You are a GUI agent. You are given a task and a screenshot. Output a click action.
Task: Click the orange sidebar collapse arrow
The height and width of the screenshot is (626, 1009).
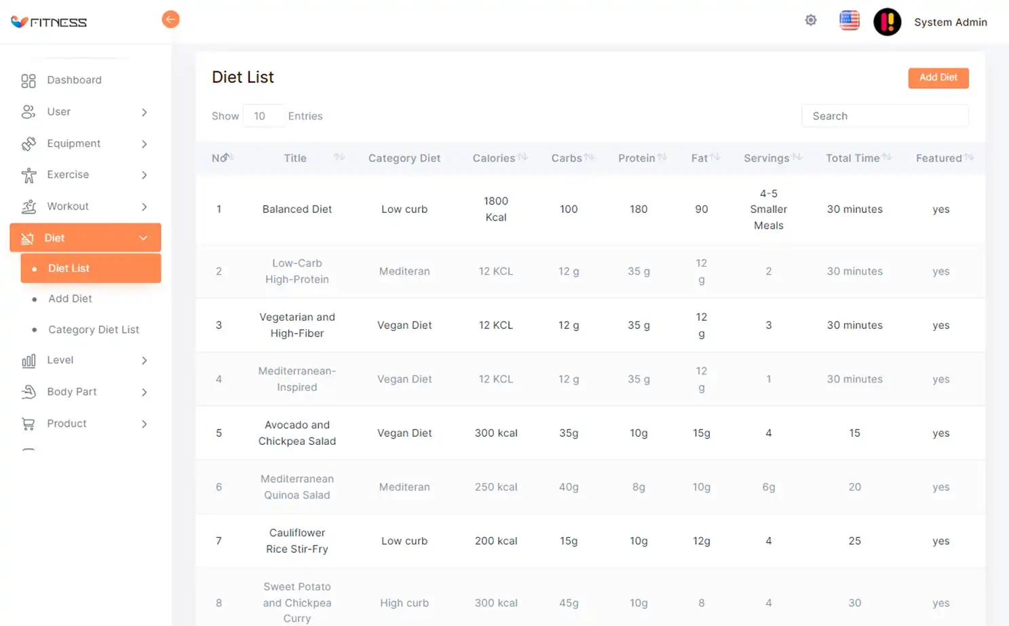click(x=170, y=20)
